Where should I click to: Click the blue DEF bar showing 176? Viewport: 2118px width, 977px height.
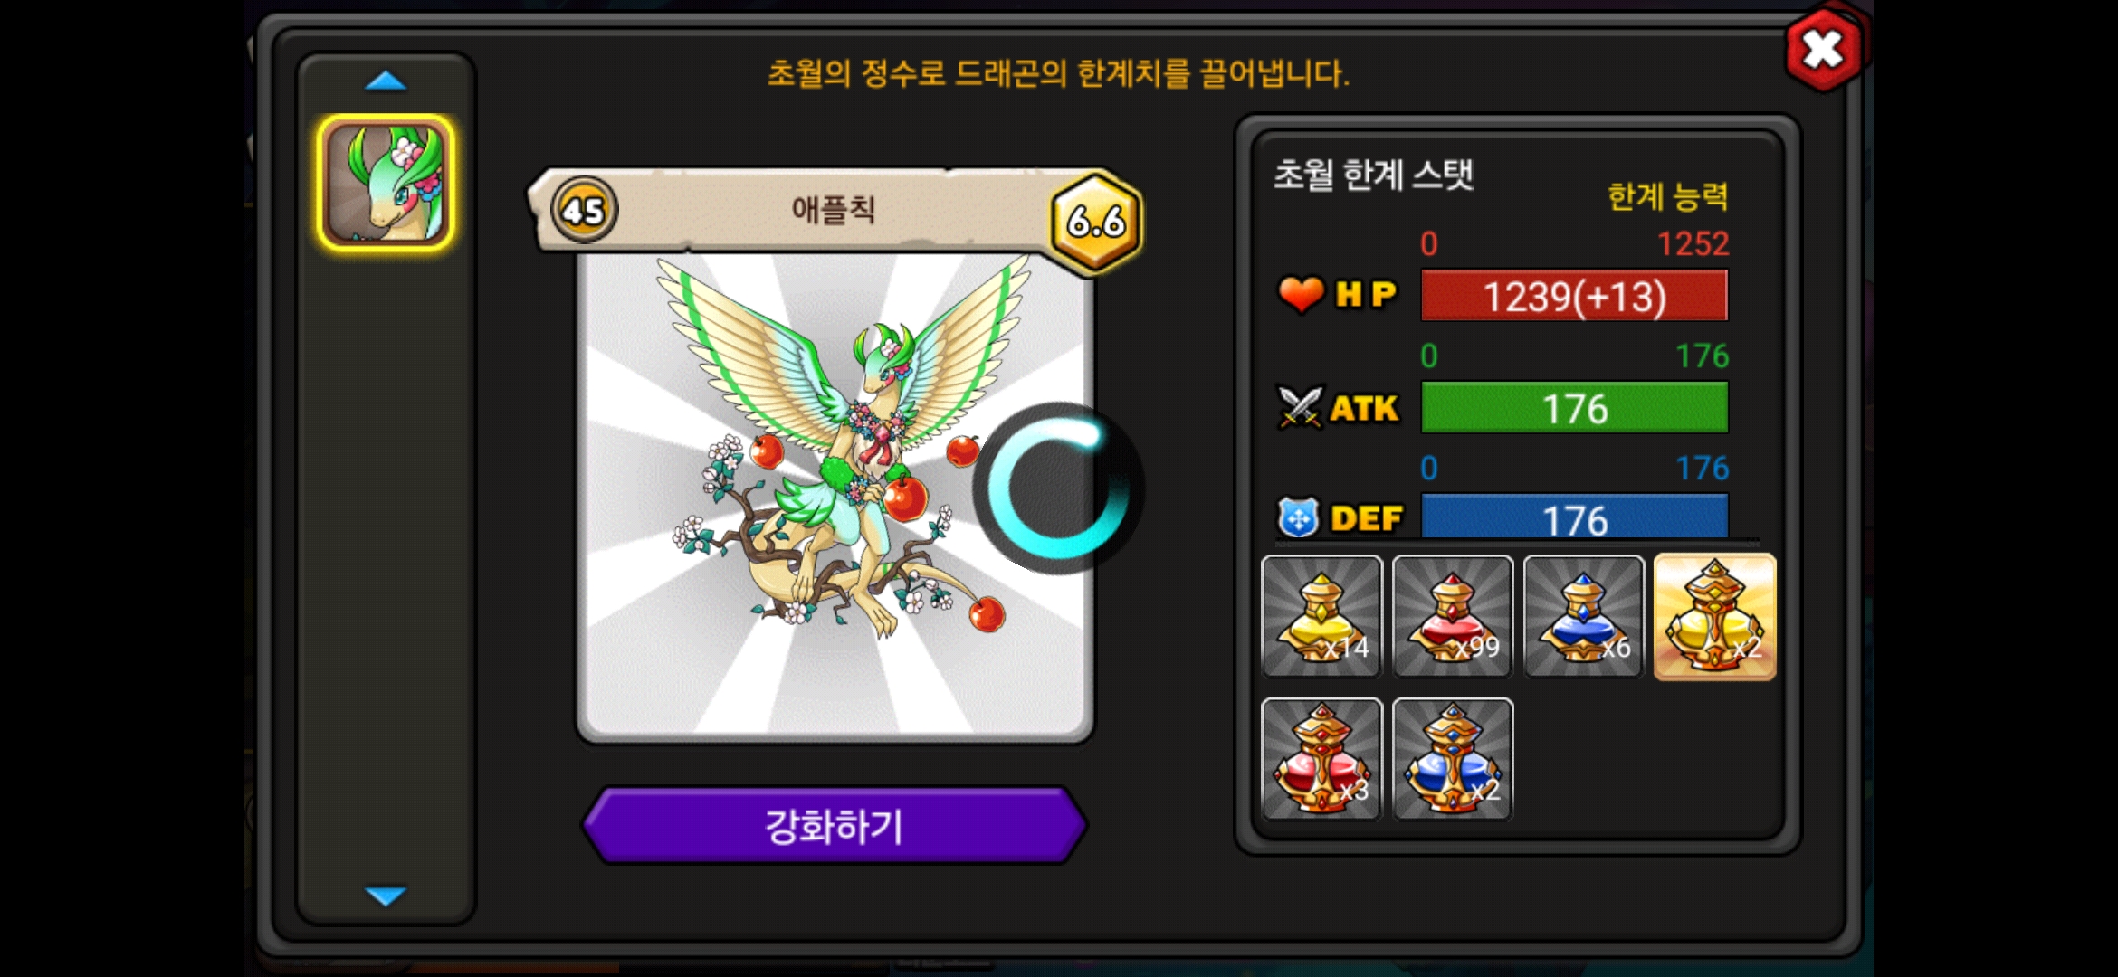tap(1574, 517)
